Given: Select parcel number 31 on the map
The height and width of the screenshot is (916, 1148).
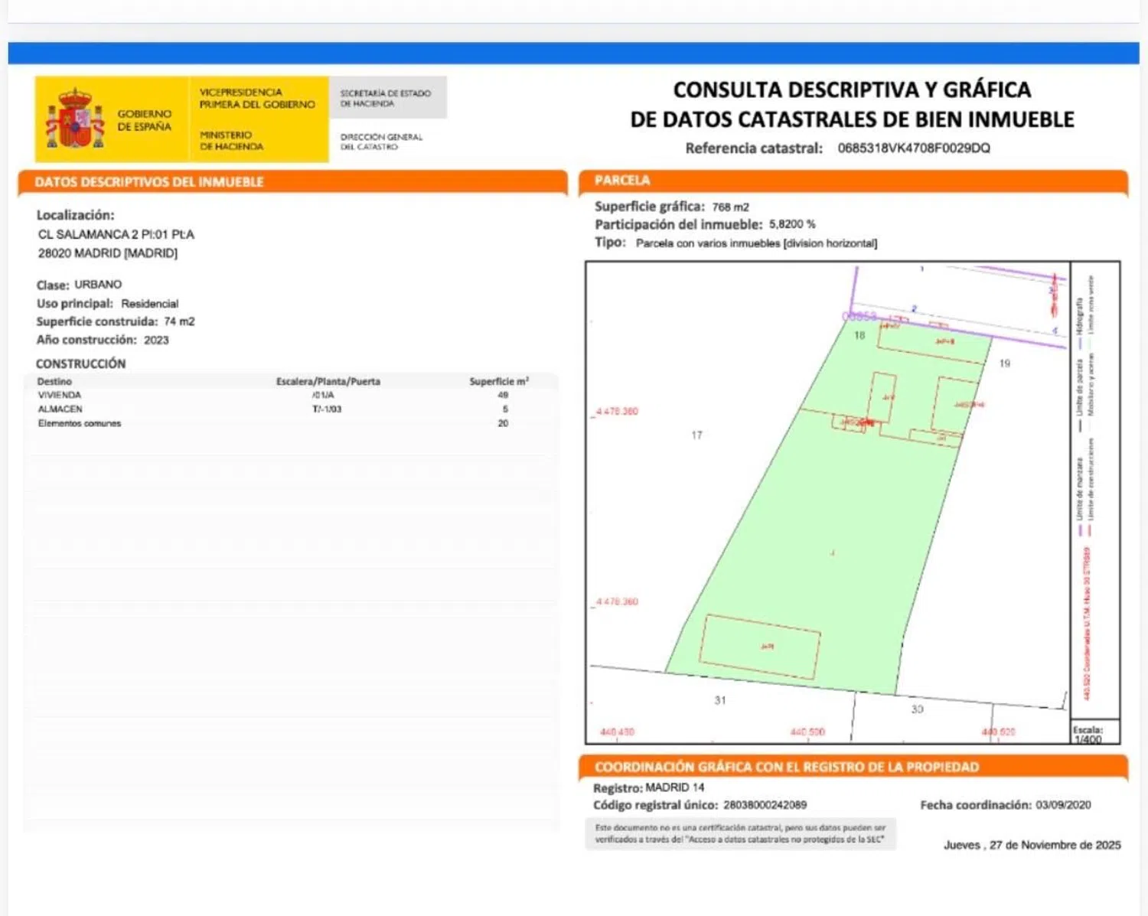Looking at the screenshot, I should 719,700.
